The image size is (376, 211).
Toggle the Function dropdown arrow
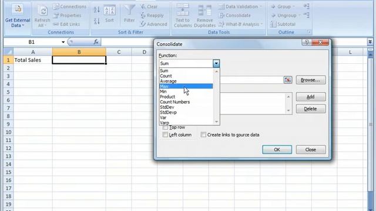(x=216, y=63)
